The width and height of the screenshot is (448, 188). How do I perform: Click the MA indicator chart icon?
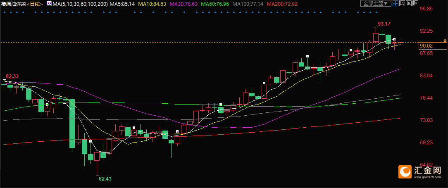tap(49, 4)
